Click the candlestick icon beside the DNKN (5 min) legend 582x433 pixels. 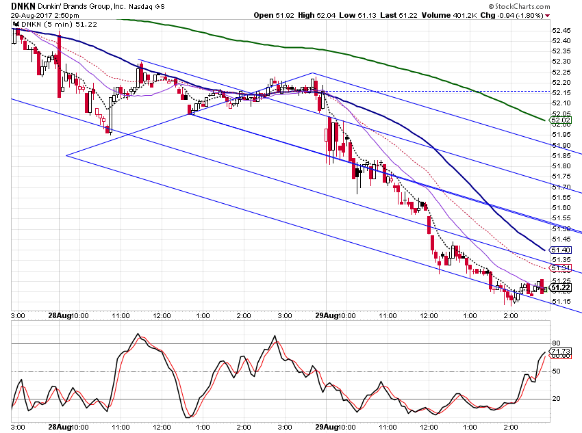(x=16, y=25)
